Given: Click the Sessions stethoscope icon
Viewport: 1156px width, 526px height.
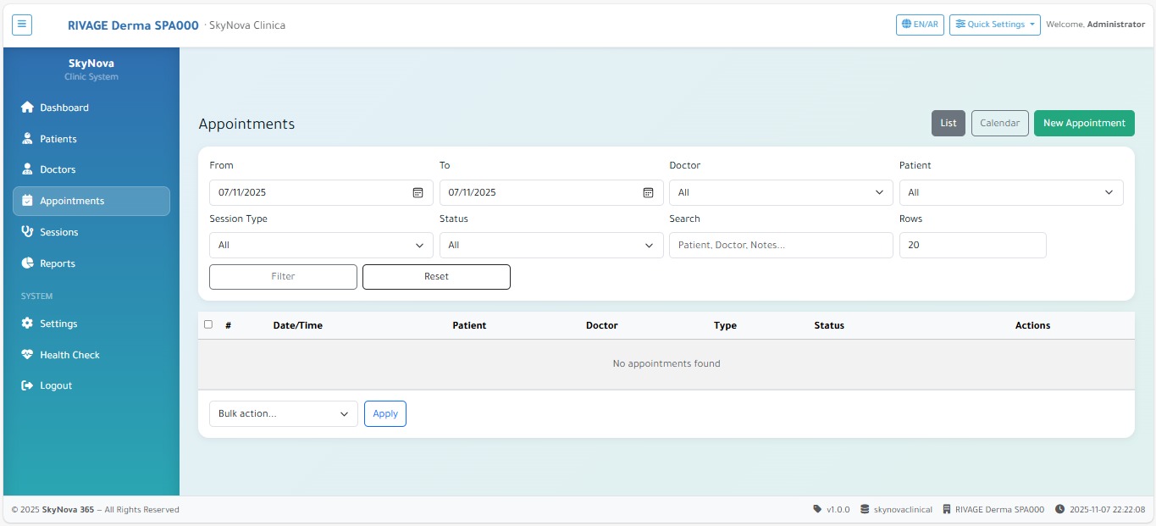Looking at the screenshot, I should click(x=27, y=232).
